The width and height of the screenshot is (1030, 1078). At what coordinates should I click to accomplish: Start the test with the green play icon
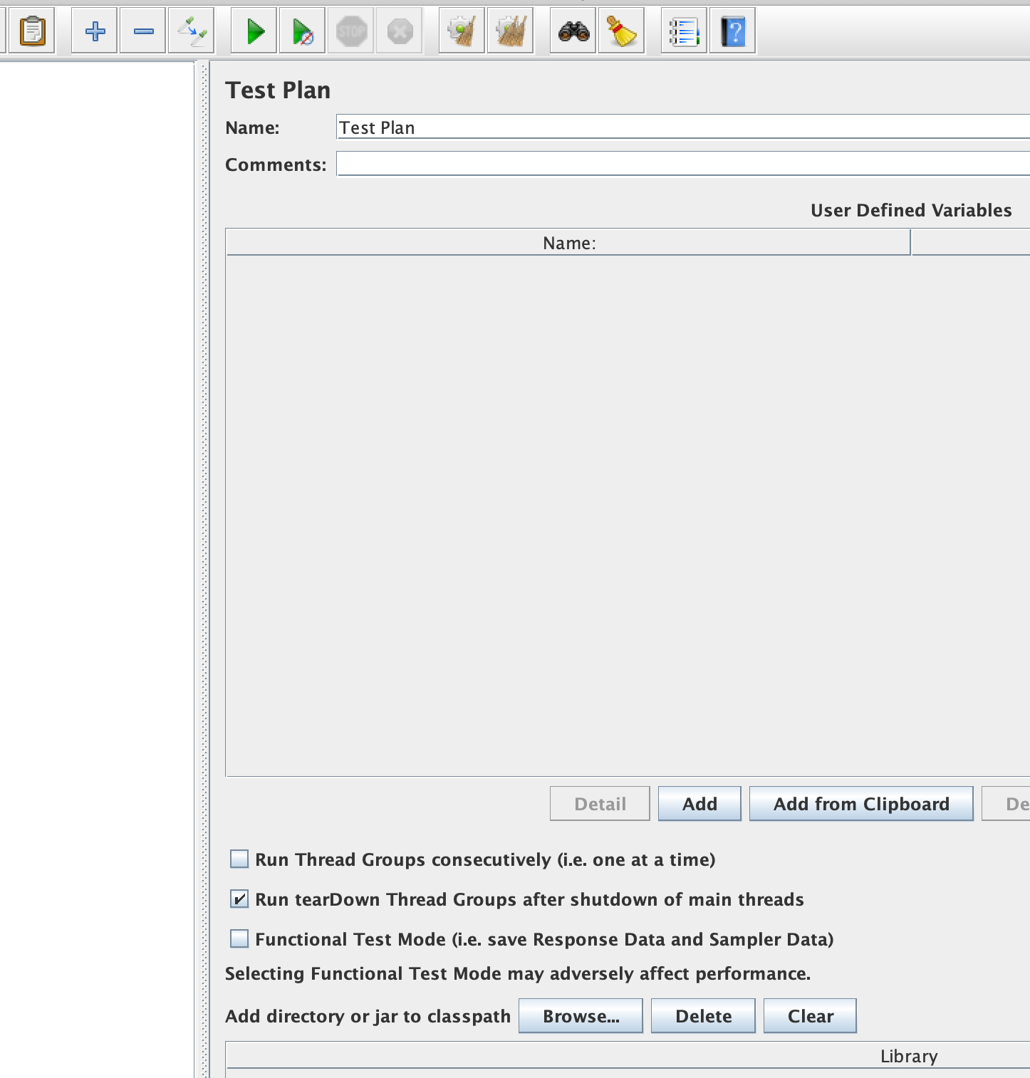[253, 31]
